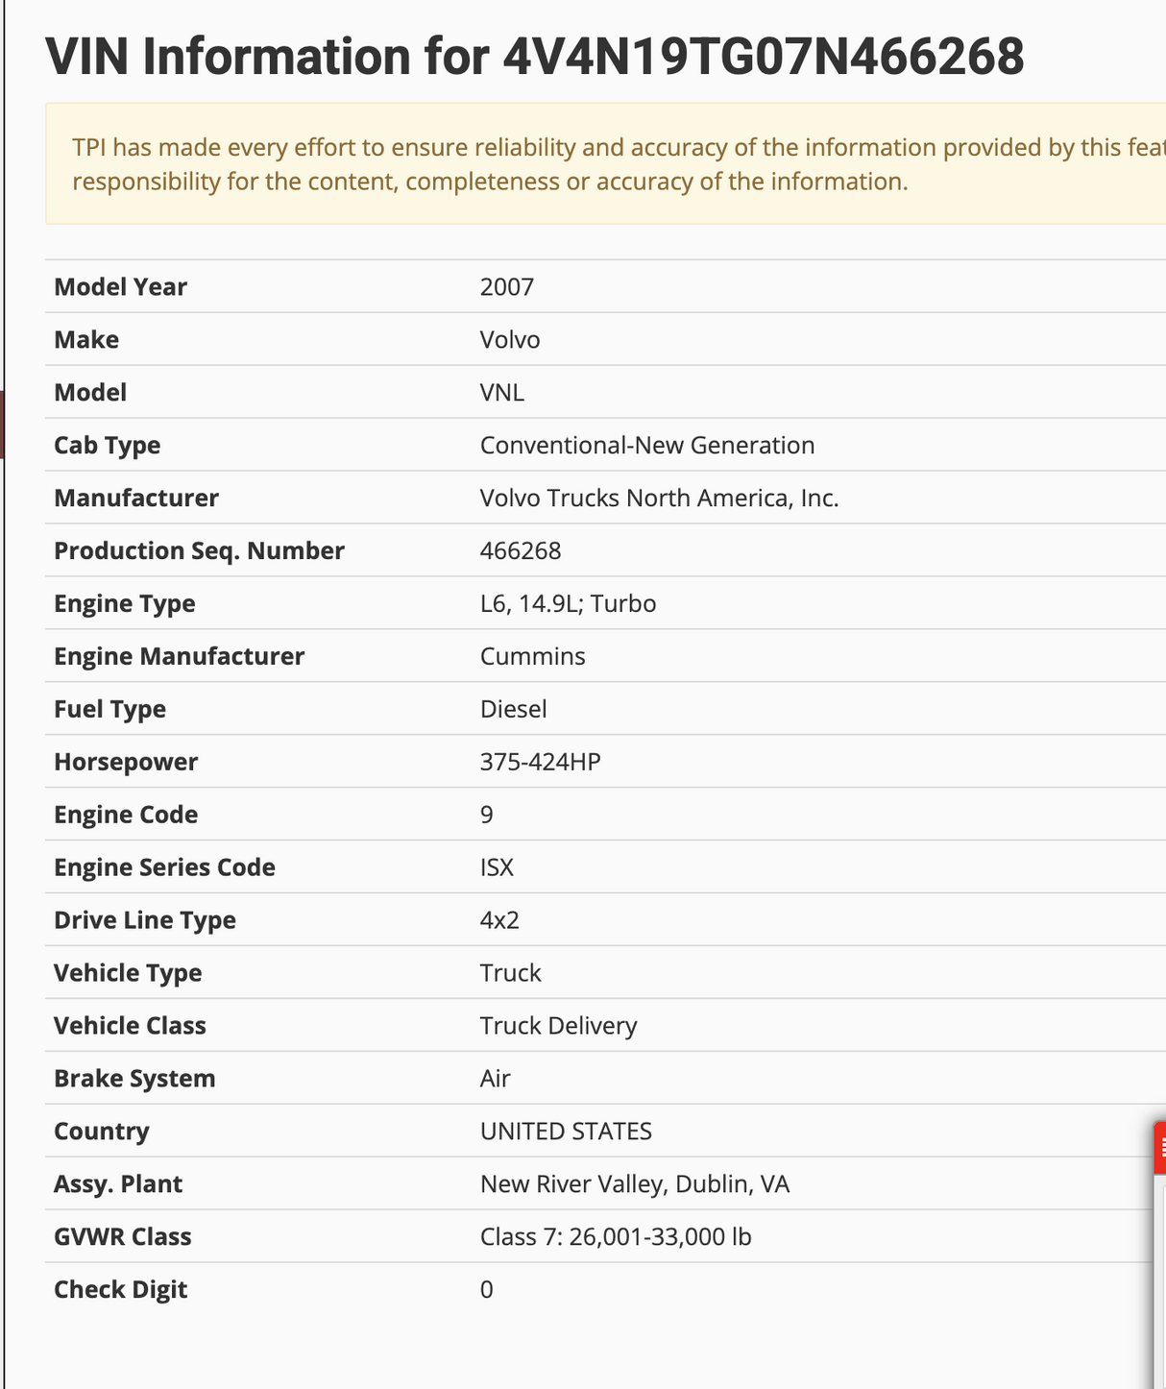
Task: Select Class 7: 26,001-33,000 lb value
Action: tap(616, 1238)
